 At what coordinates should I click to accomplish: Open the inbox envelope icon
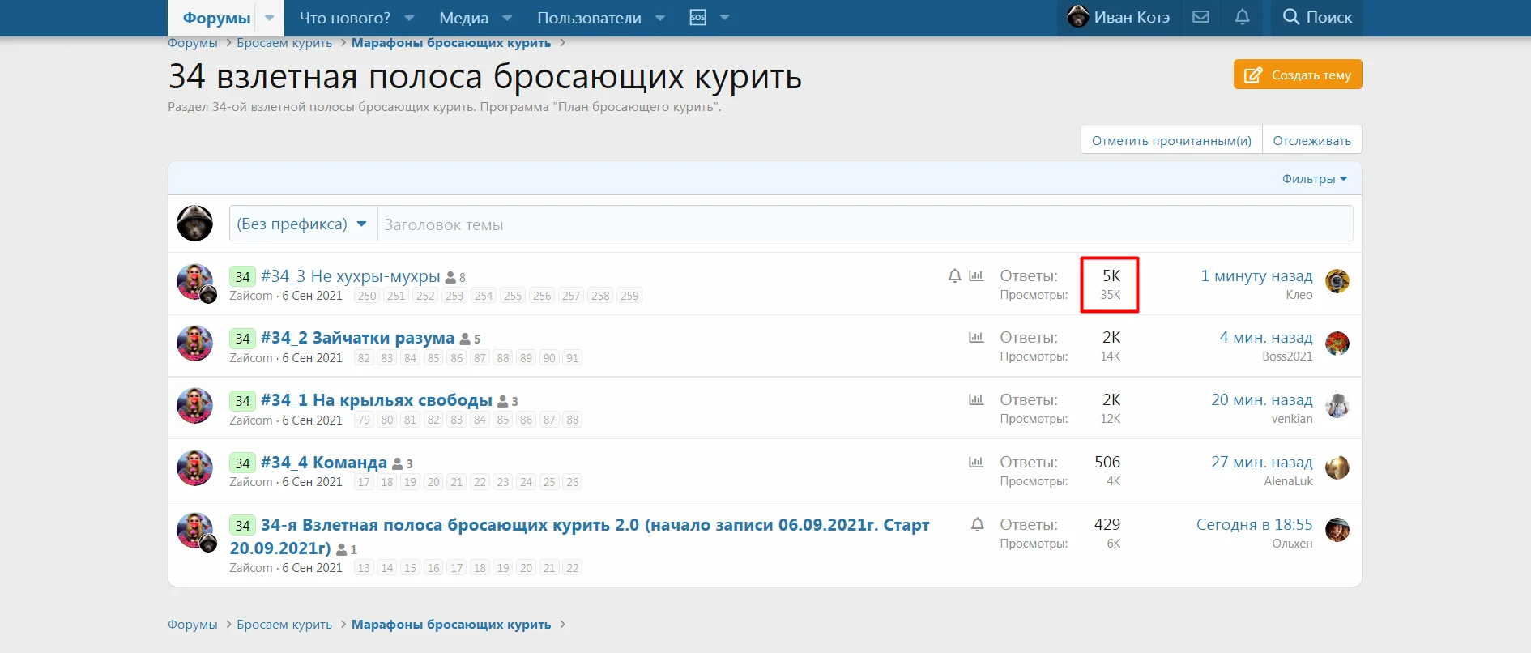click(x=1200, y=17)
